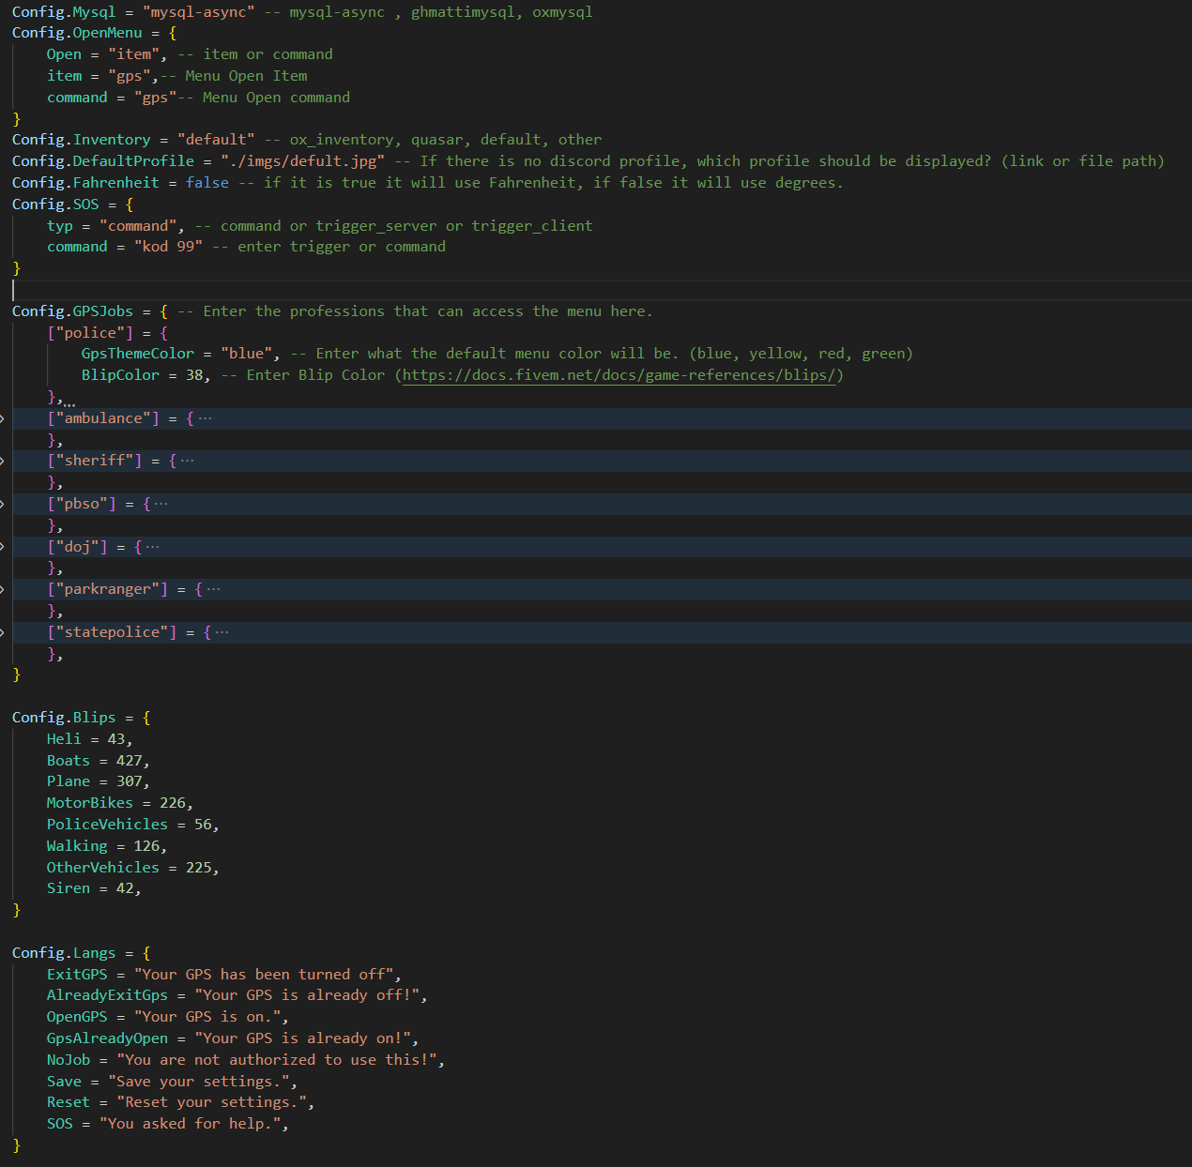Click the "false" value of Config.Fahrenheit

click(206, 183)
